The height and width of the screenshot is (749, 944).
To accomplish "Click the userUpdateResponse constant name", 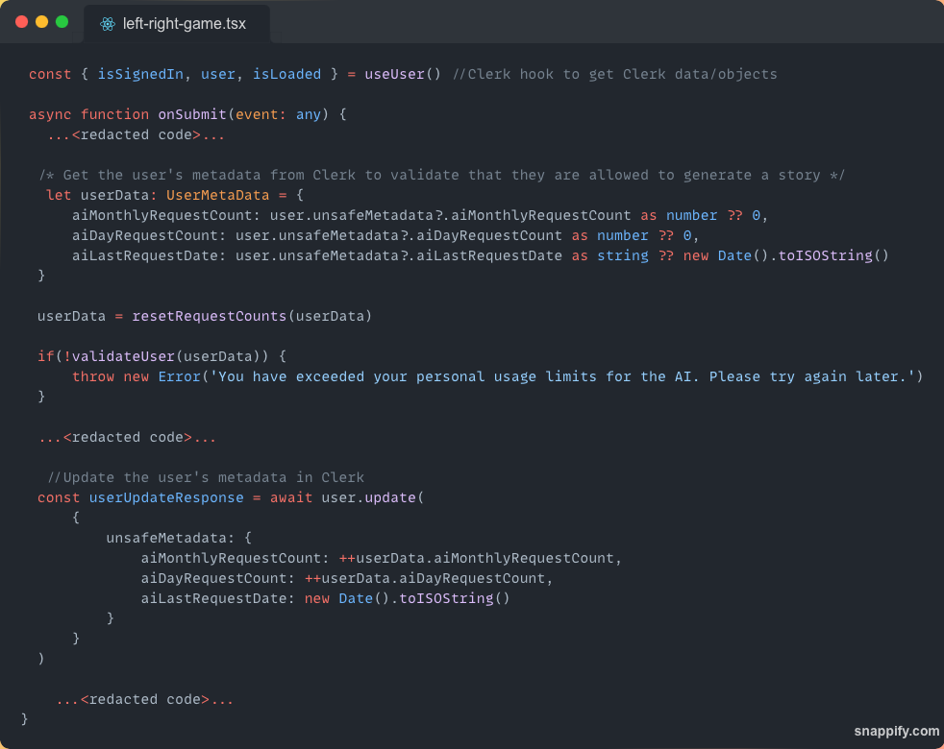I will coord(166,497).
